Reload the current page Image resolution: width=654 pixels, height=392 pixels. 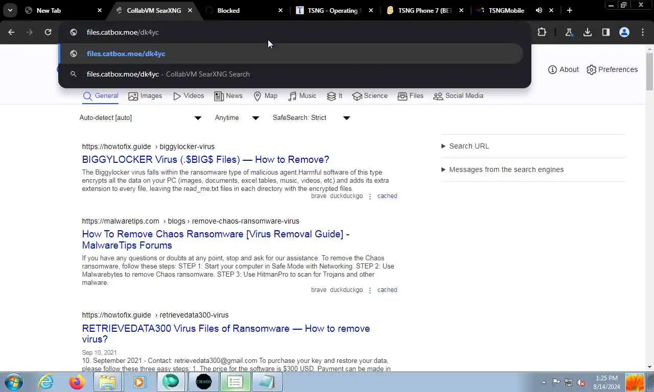48,32
